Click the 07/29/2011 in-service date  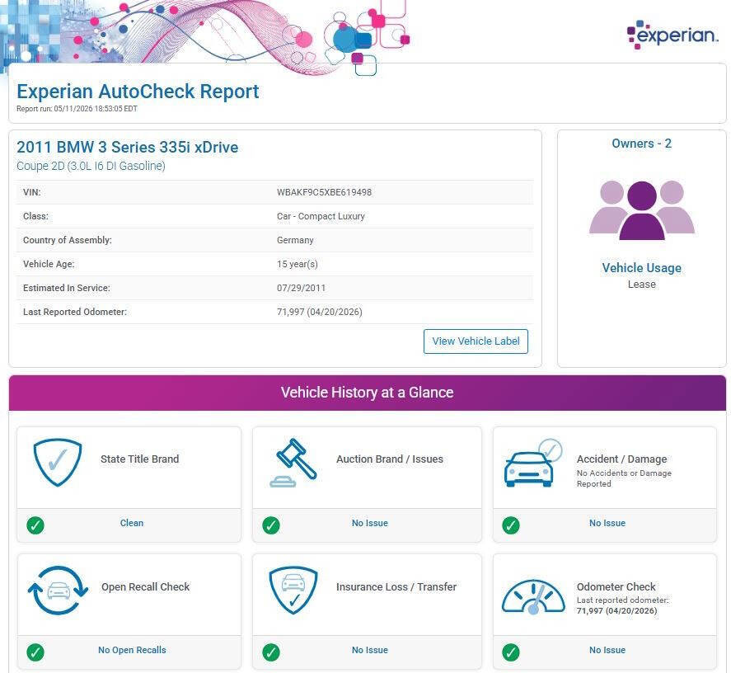(301, 288)
